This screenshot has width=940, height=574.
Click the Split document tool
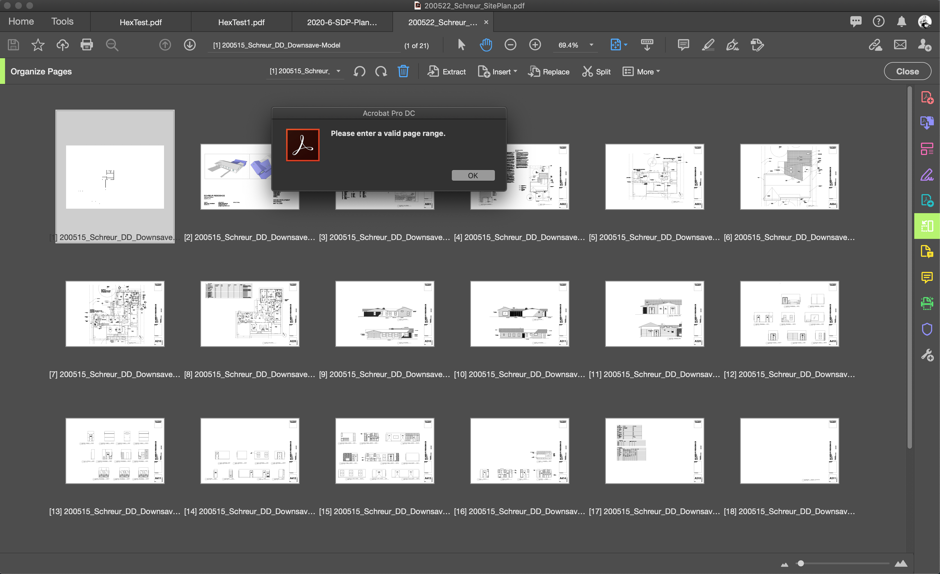(596, 72)
